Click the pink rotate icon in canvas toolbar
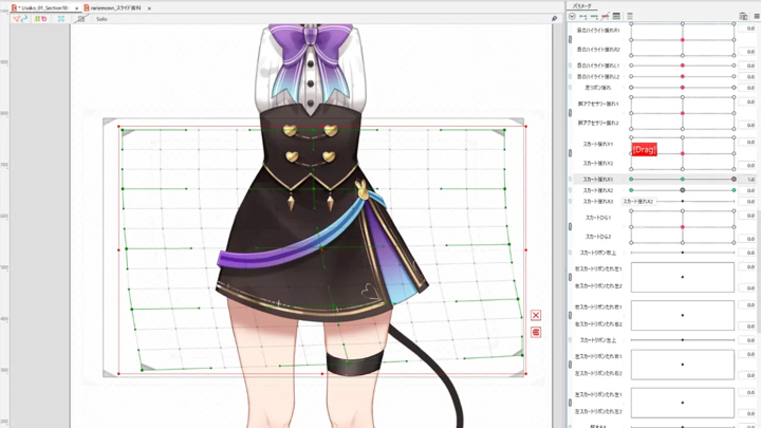This screenshot has width=761, height=428. point(44,18)
